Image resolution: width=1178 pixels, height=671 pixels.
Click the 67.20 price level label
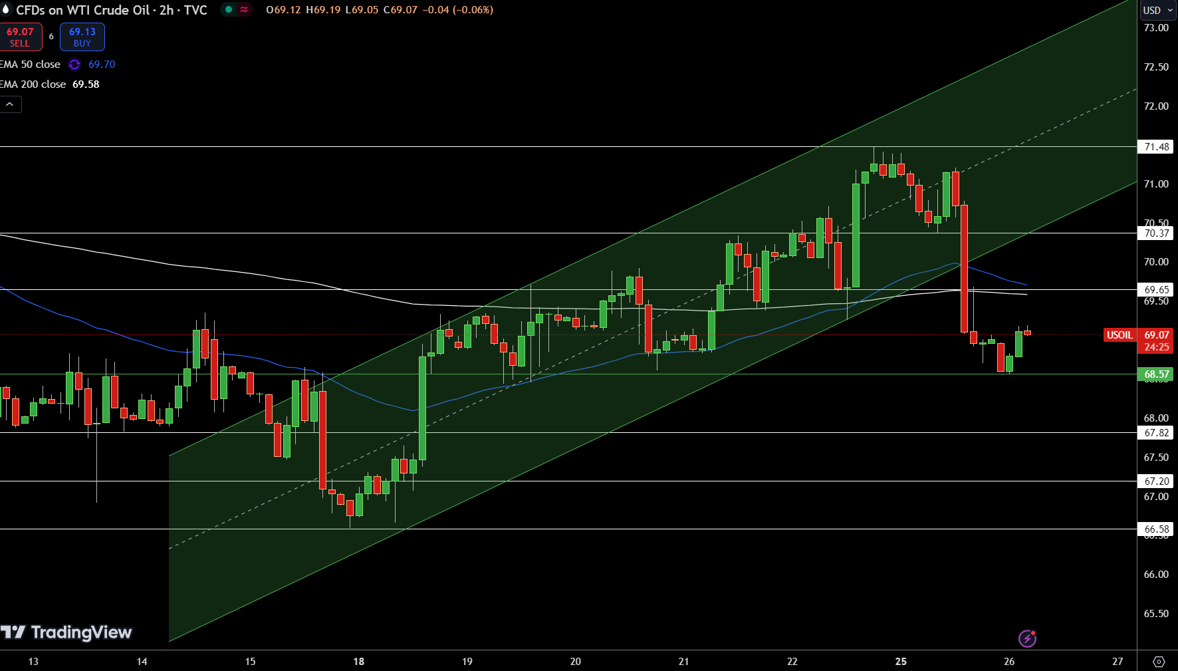[1157, 481]
